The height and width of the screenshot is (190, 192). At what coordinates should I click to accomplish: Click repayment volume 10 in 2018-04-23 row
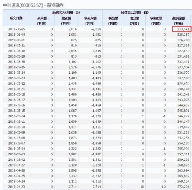point(142,187)
